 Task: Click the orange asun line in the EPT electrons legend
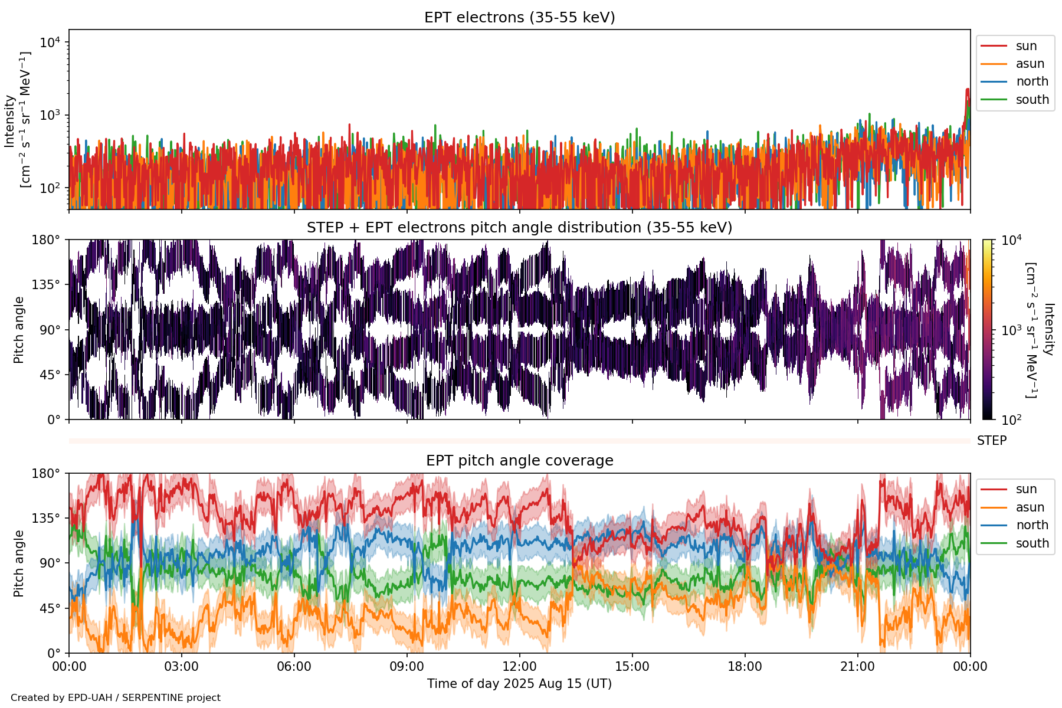coord(994,64)
